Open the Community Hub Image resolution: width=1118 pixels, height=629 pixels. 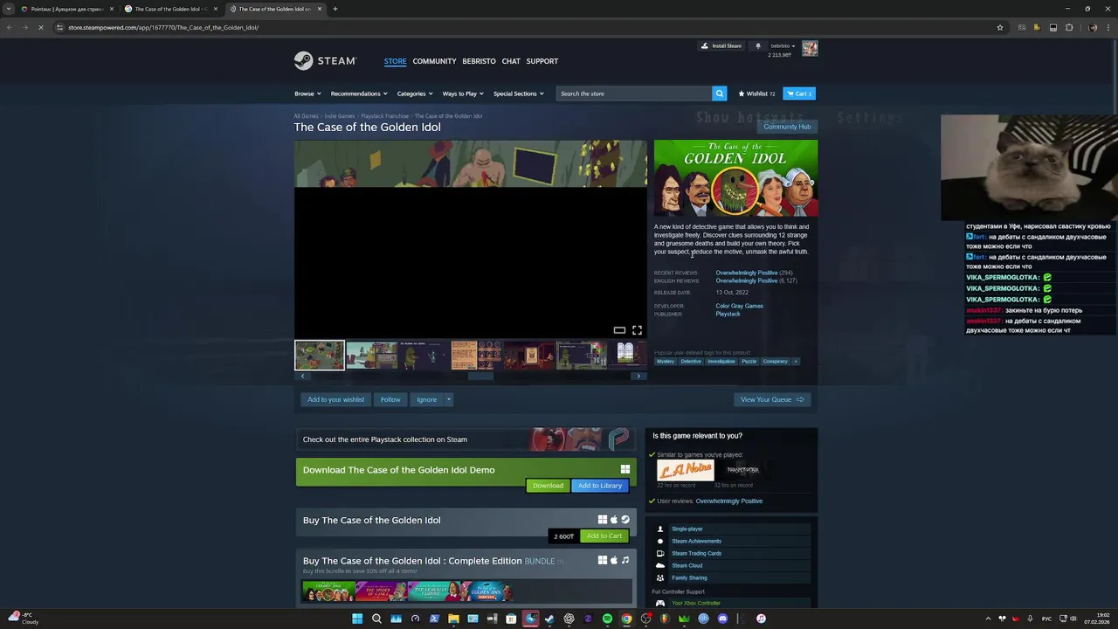(x=787, y=127)
